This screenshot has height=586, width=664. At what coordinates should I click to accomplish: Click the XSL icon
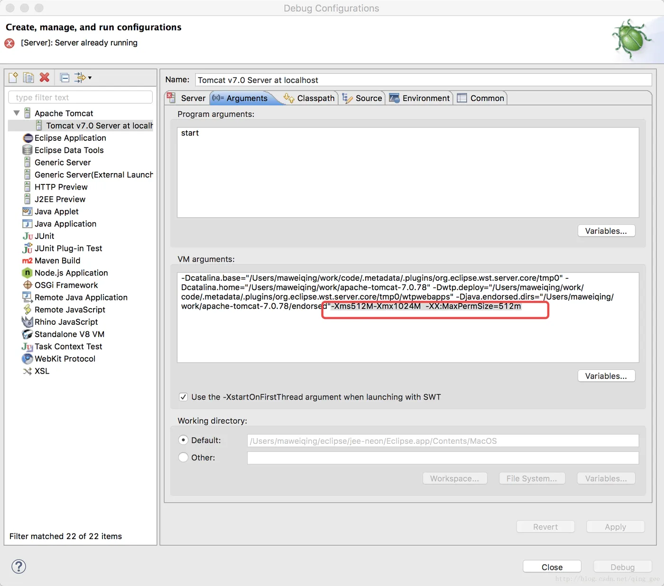coord(28,371)
